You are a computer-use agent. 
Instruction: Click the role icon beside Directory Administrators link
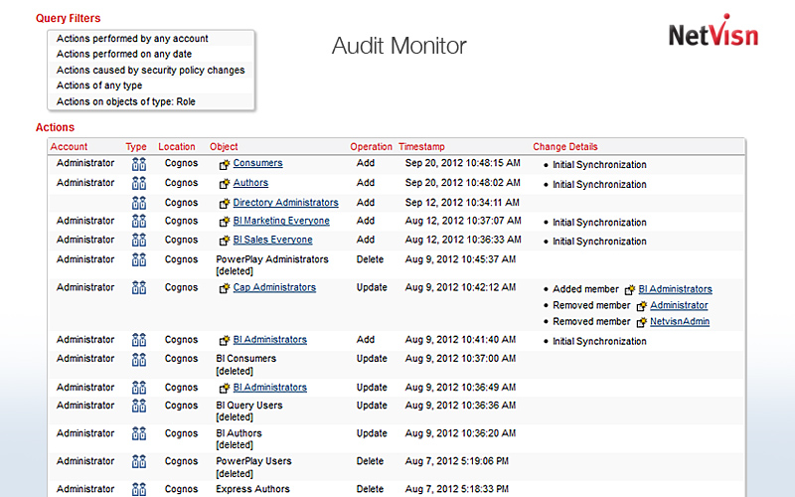(x=225, y=204)
